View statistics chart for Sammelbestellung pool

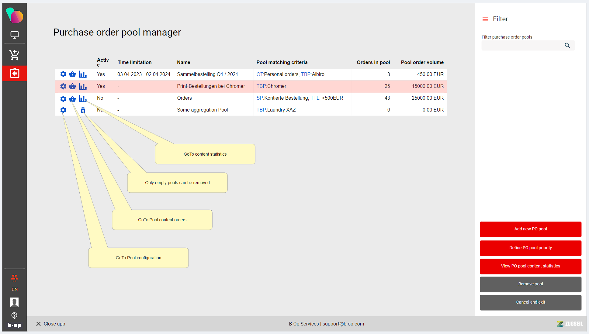pyautogui.click(x=83, y=74)
